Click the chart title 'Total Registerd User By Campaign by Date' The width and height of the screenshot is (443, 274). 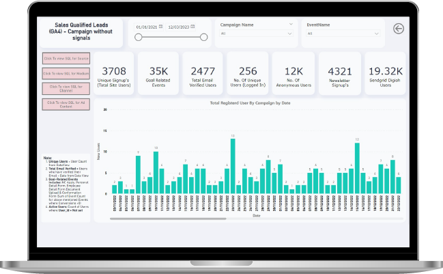(x=250, y=103)
